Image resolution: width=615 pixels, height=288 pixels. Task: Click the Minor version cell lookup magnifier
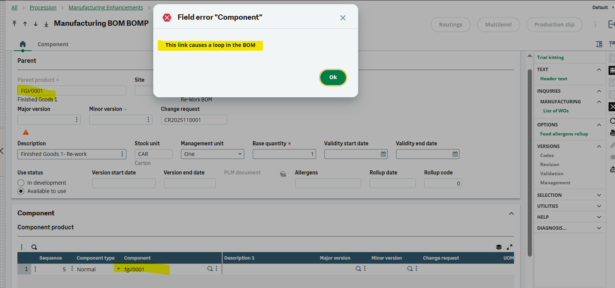[x=410, y=269]
